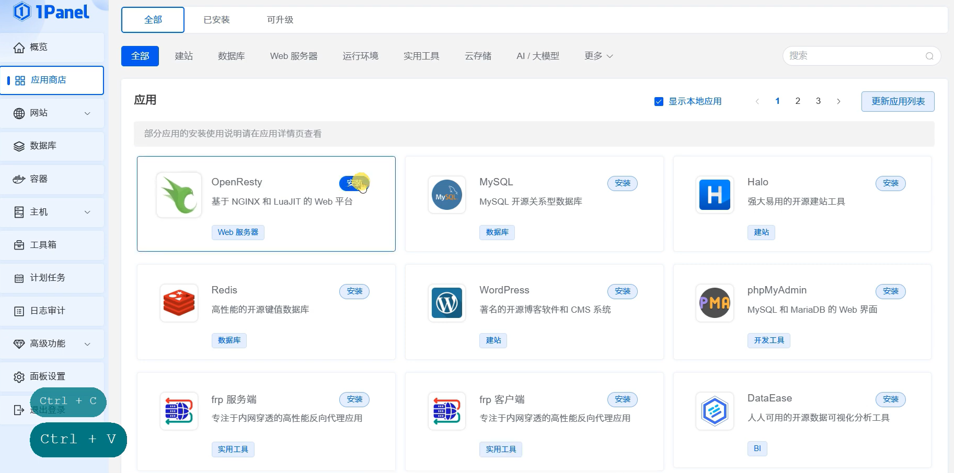Expand the 高级功能 sidebar submenu chevron
Image resolution: width=954 pixels, height=473 pixels.
coord(87,344)
